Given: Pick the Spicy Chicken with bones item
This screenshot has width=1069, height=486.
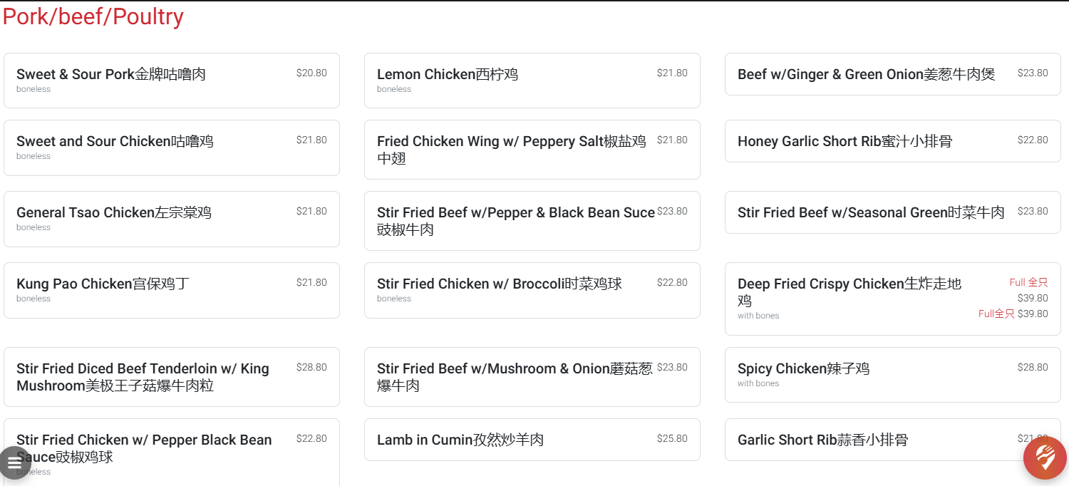Looking at the screenshot, I should (x=892, y=375).
